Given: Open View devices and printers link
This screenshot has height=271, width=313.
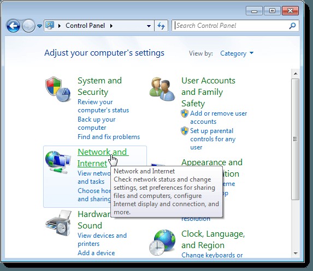Looking at the screenshot, I should pyautogui.click(x=102, y=239).
